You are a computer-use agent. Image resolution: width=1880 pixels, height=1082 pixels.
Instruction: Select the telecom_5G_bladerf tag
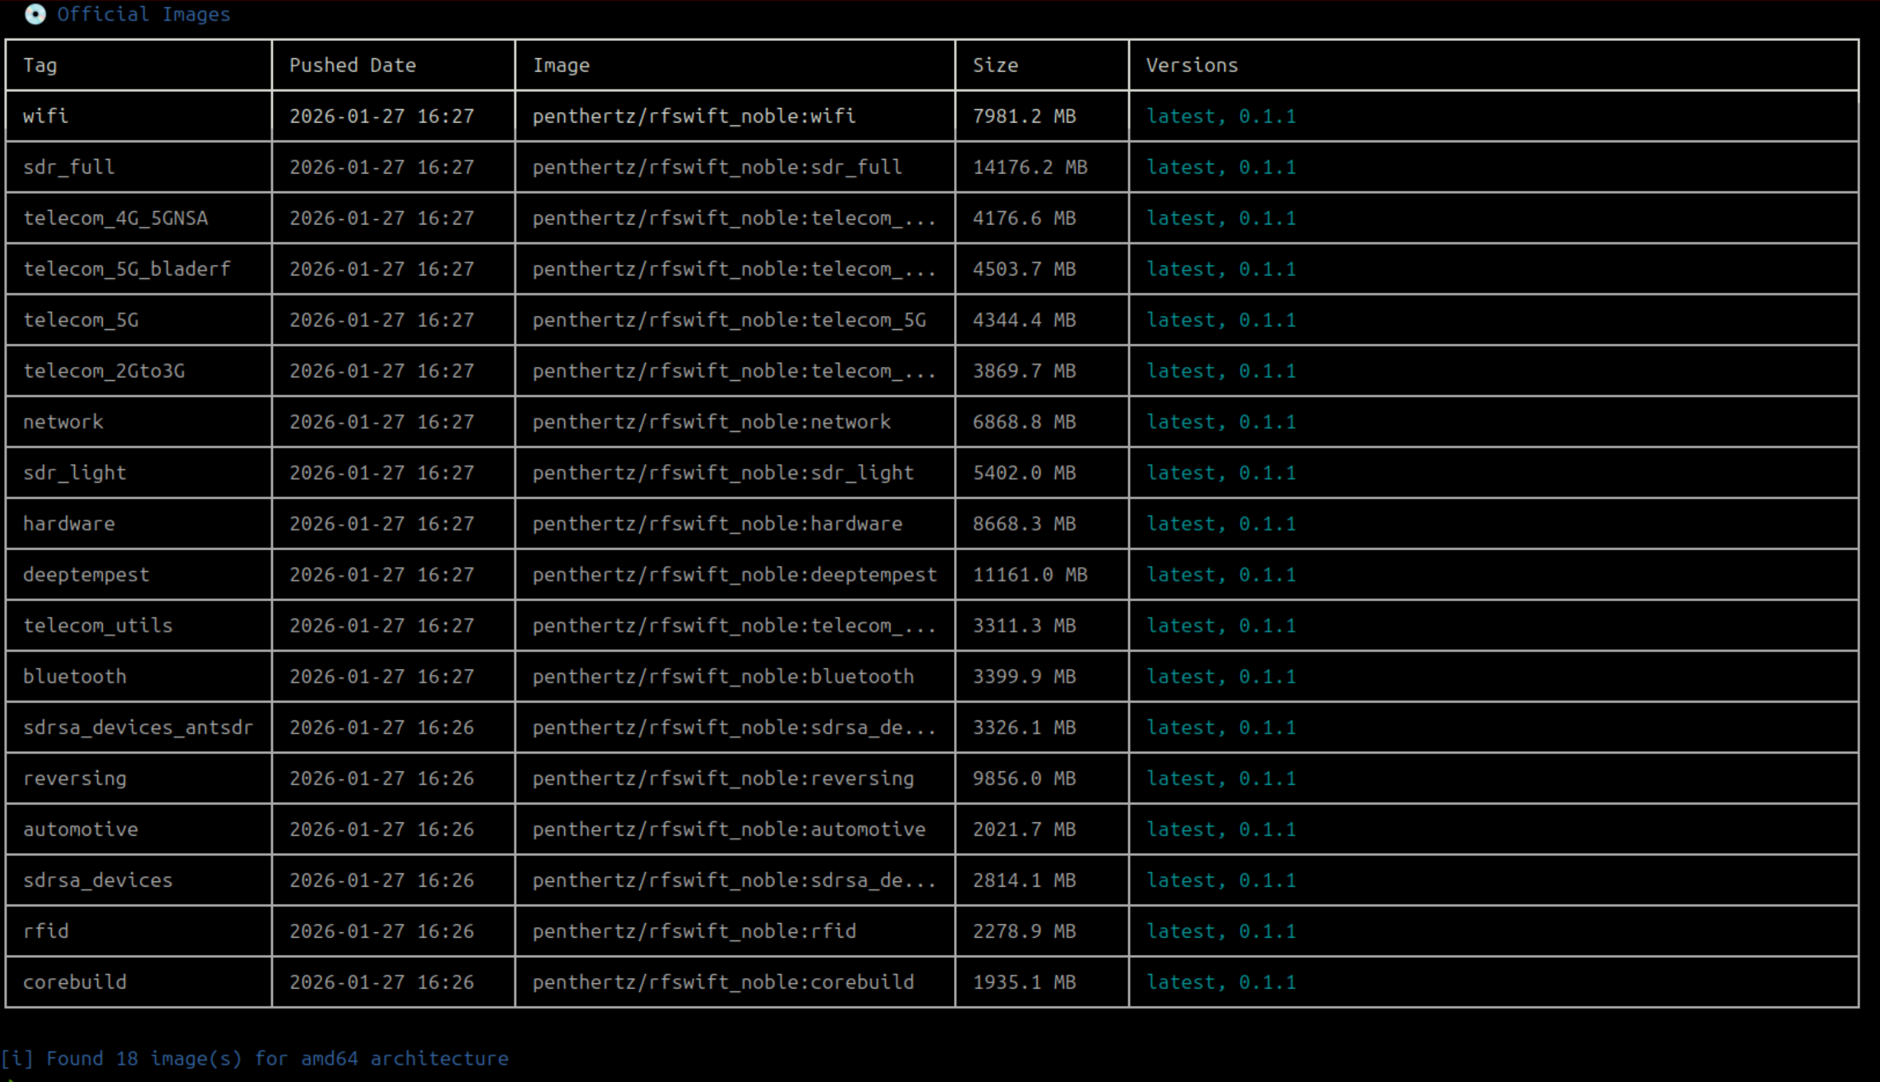[x=127, y=269]
